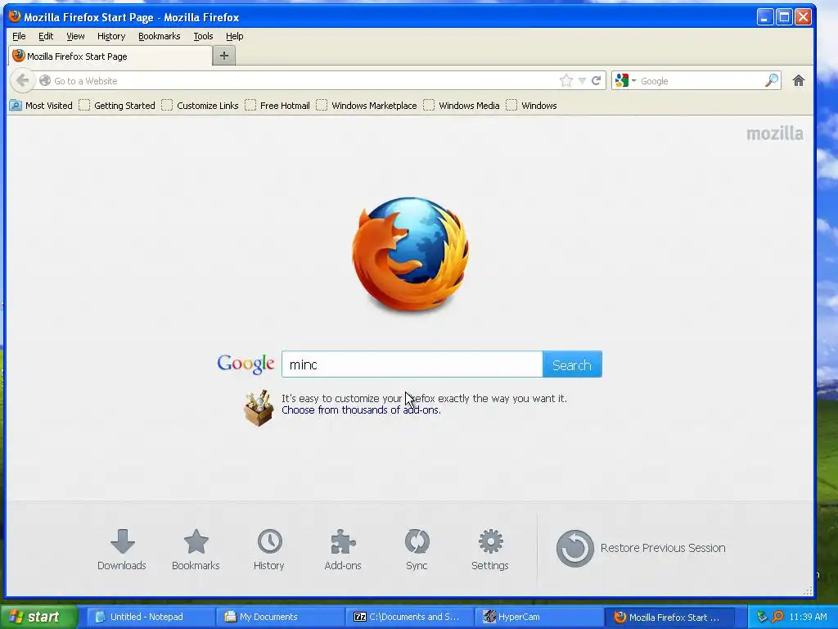Click the Firefox logo on the start page
This screenshot has width=838, height=629.
411,254
